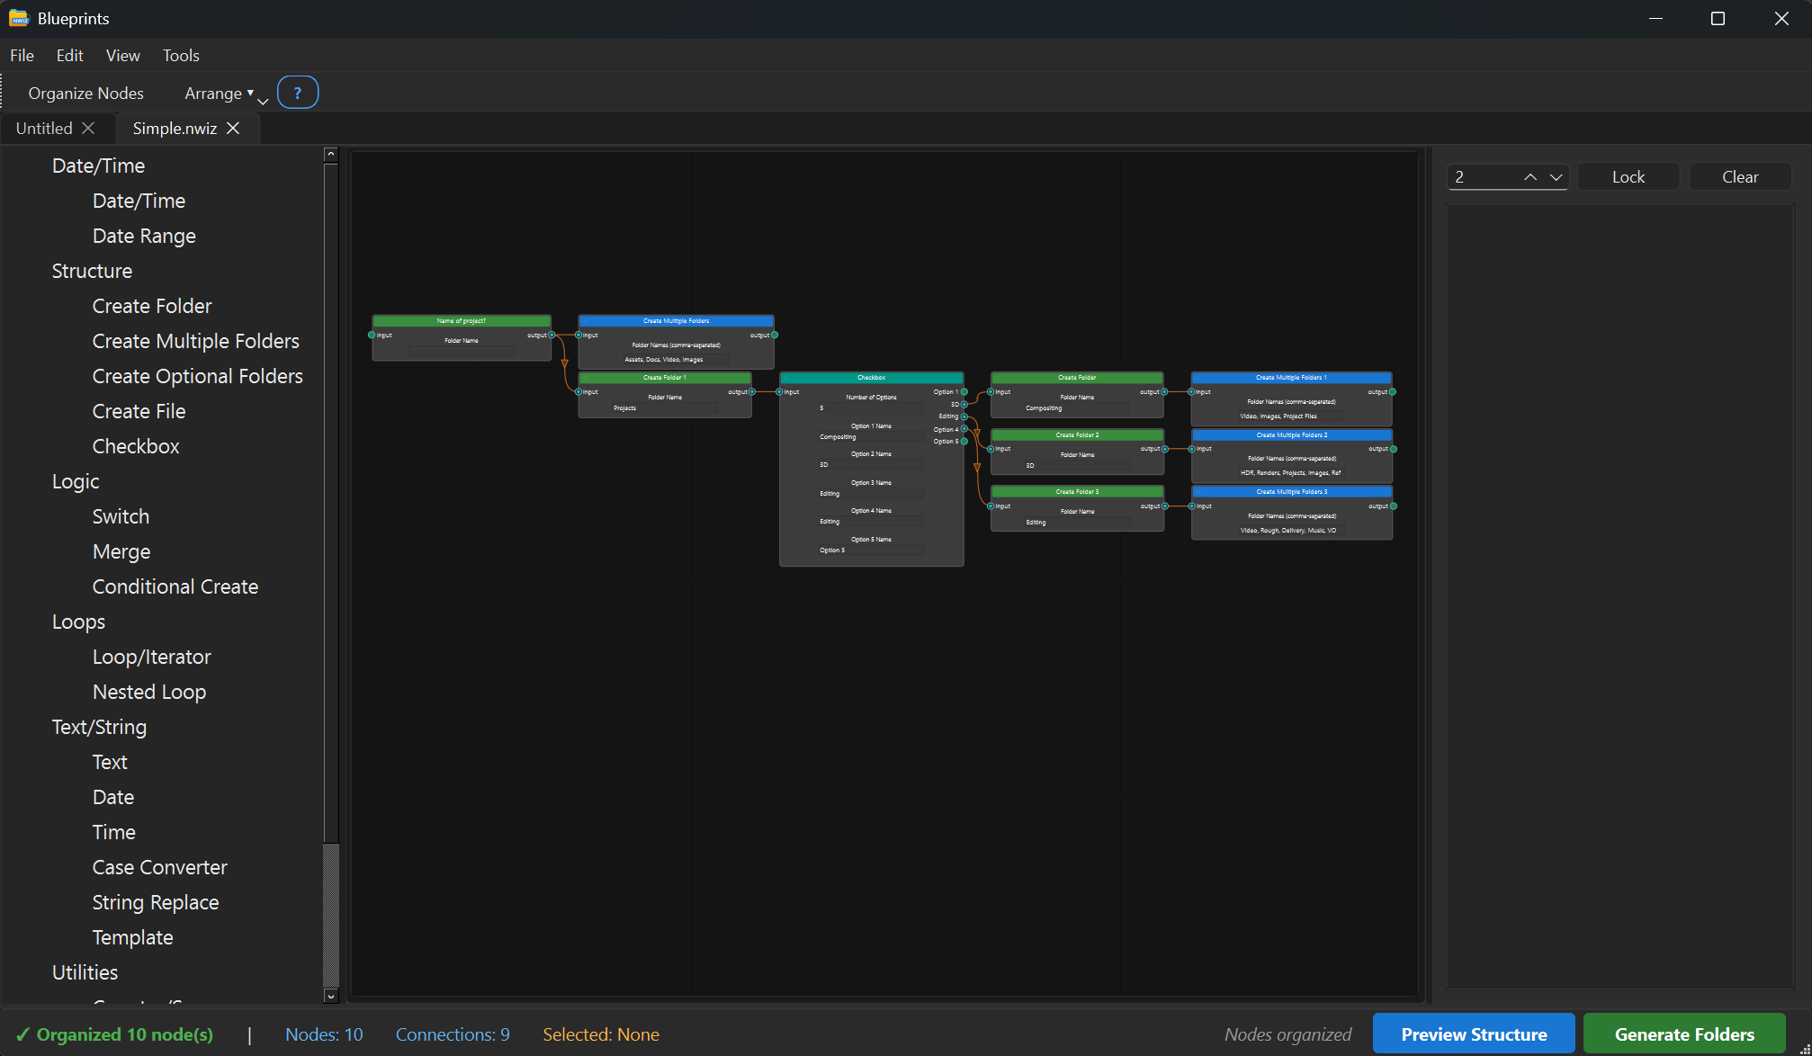Screen dimensions: 1812x1056
Task: Close the Untitled tab
Action: [x=88, y=128]
